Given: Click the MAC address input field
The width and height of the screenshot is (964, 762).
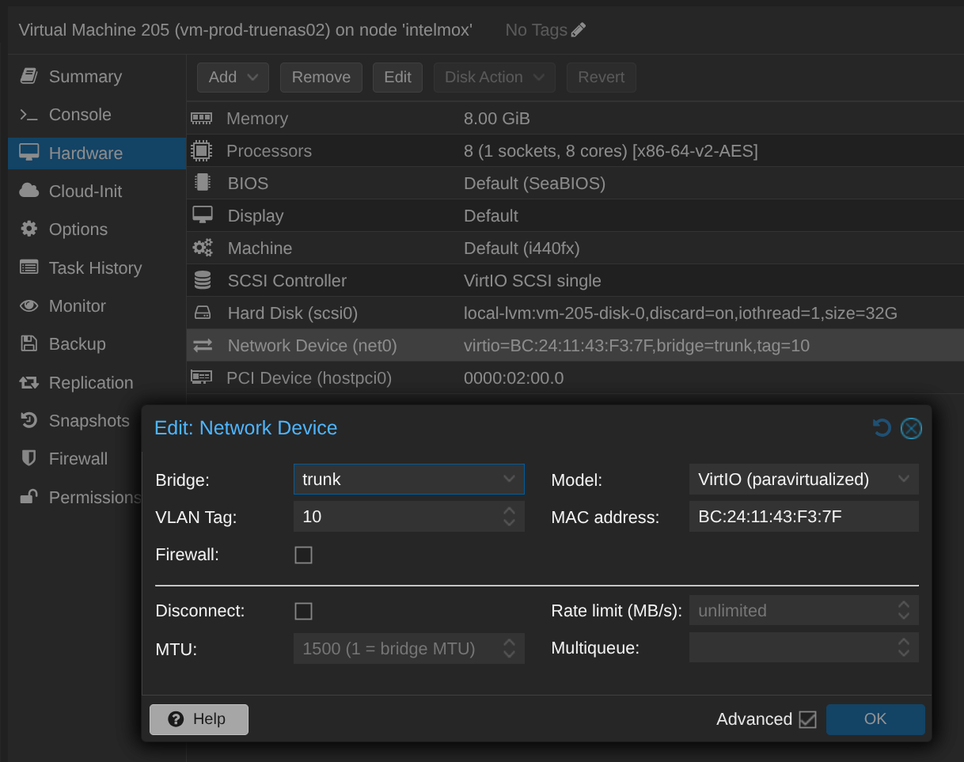Looking at the screenshot, I should pos(803,517).
